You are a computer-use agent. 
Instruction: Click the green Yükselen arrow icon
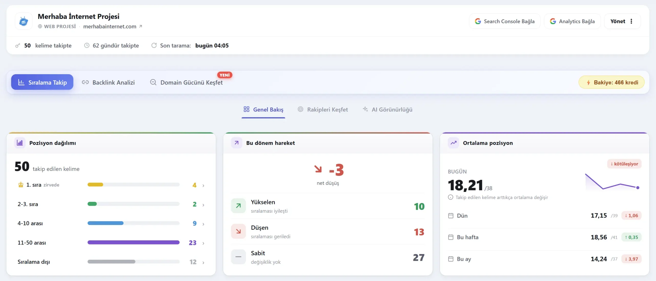pos(238,206)
